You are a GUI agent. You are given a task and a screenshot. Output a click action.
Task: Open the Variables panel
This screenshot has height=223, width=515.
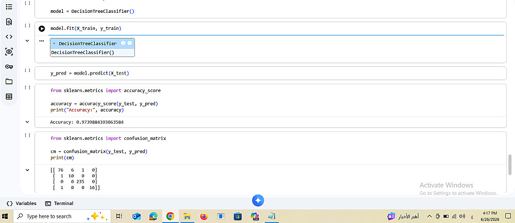22,203
